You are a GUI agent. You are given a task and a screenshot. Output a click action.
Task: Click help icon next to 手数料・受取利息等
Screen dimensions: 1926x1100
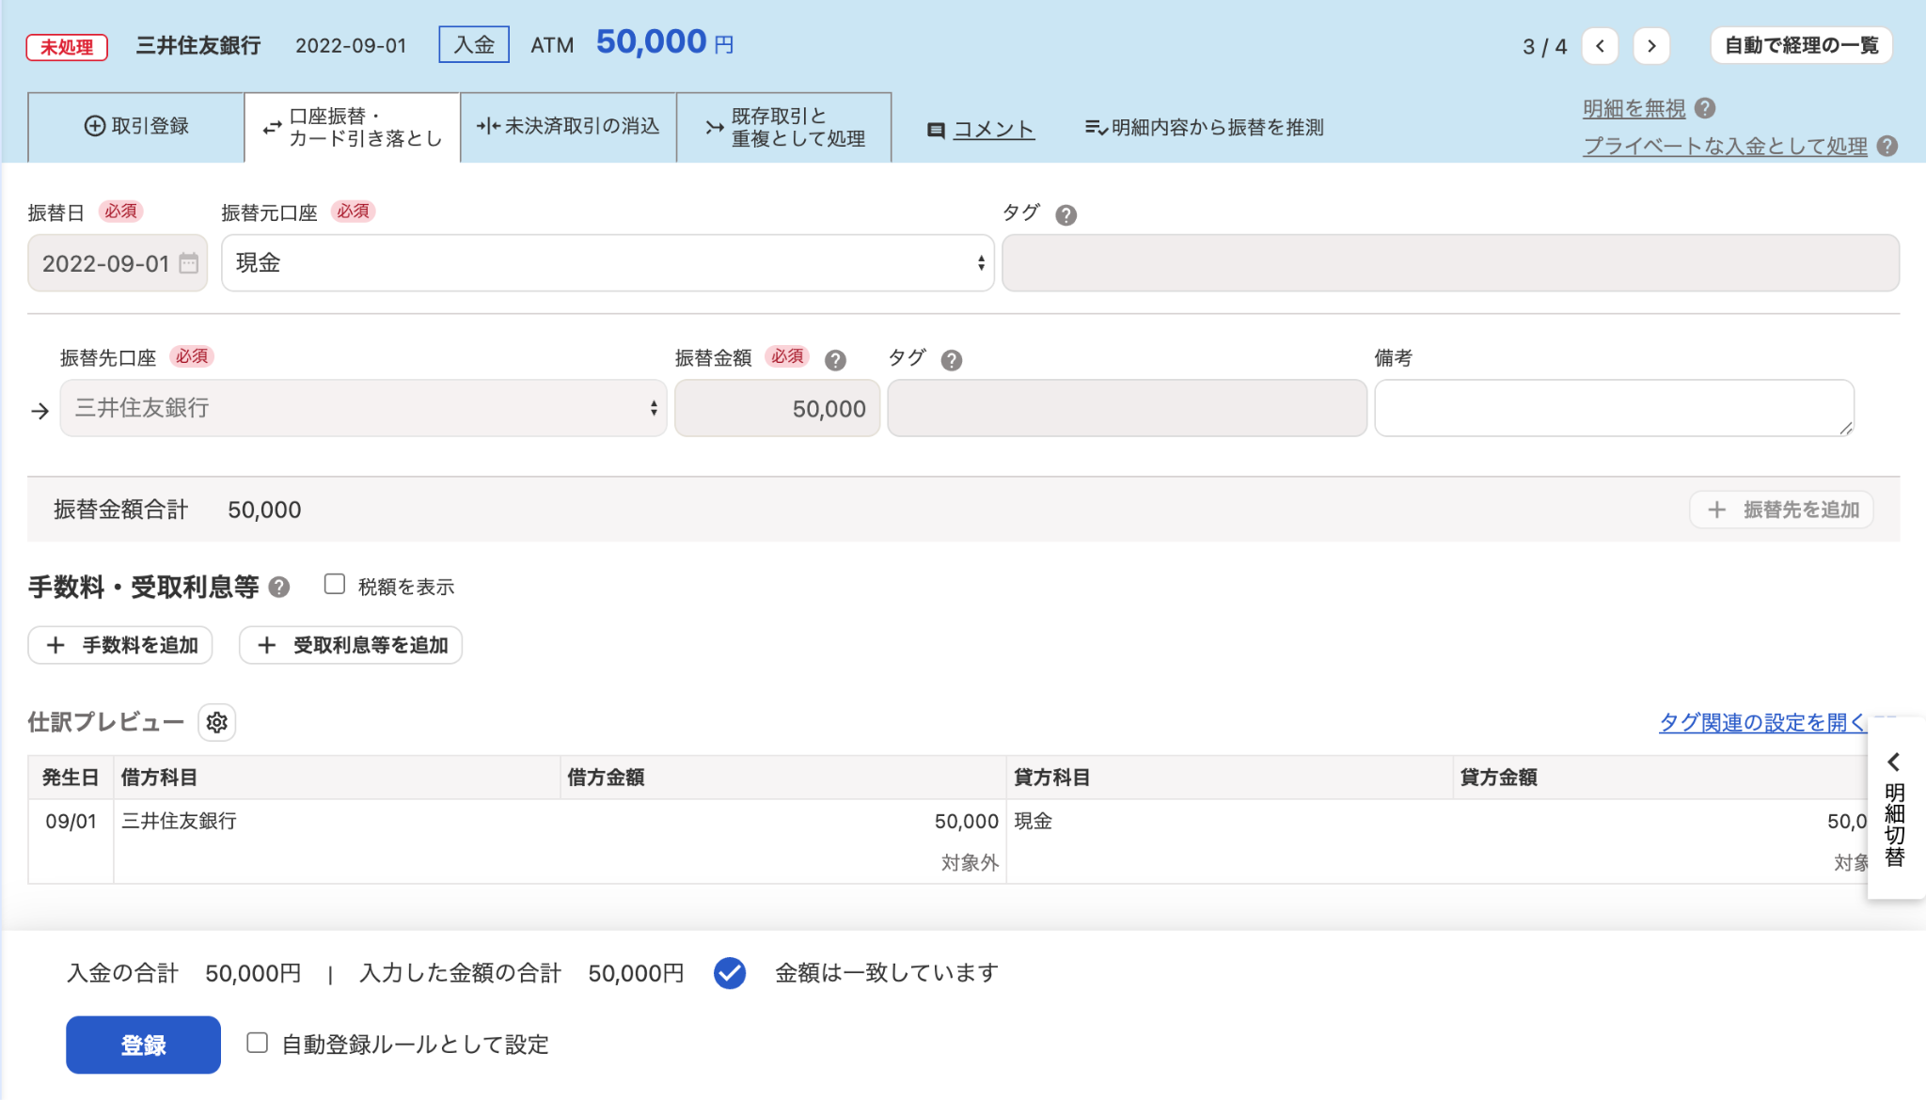[x=278, y=588]
